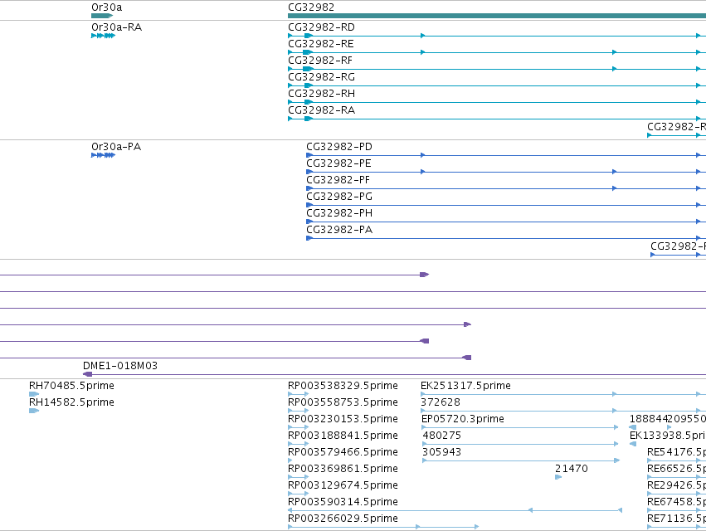Click EST RH70485.5prime label
The width and height of the screenshot is (706, 531).
[71, 386]
